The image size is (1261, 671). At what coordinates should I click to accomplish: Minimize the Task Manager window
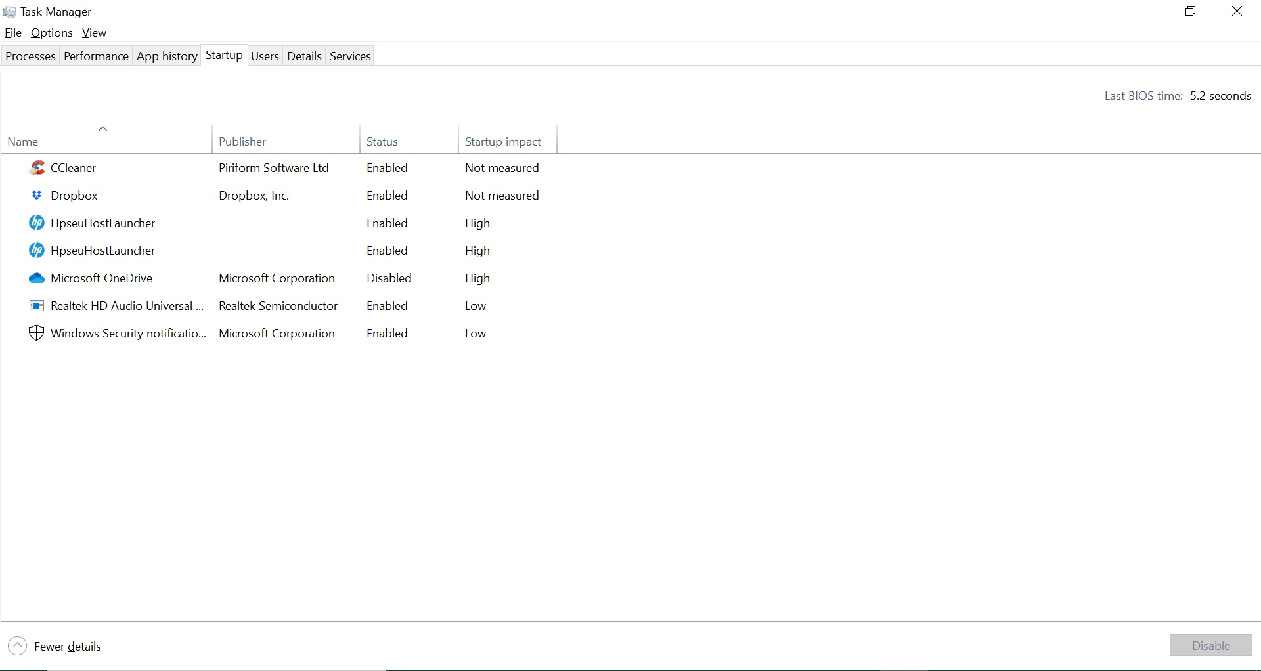(1145, 11)
